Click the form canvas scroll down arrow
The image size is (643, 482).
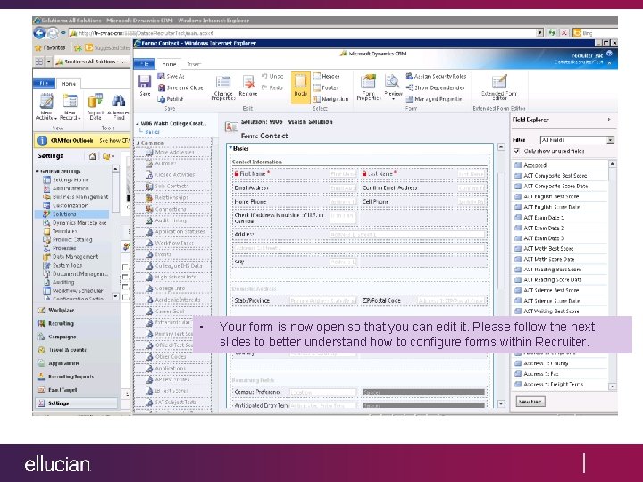pyautogui.click(x=501, y=403)
